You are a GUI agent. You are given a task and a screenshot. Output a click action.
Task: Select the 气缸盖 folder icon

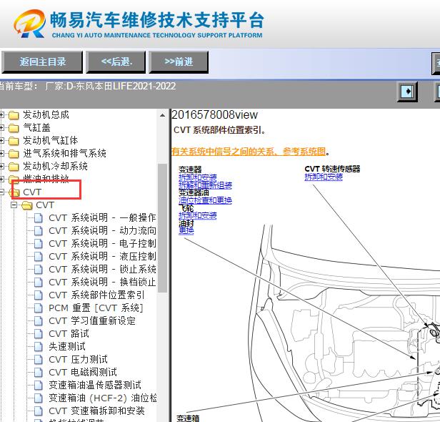pyautogui.click(x=14, y=128)
